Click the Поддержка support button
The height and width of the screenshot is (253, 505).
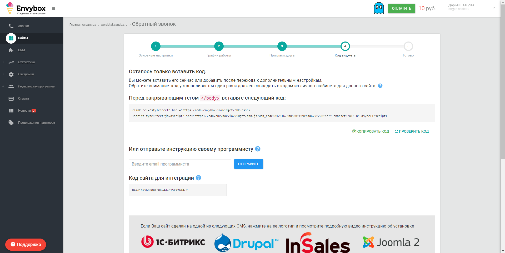[26, 244]
